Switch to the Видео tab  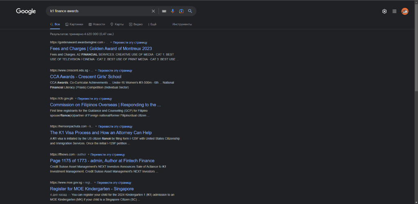click(136, 24)
